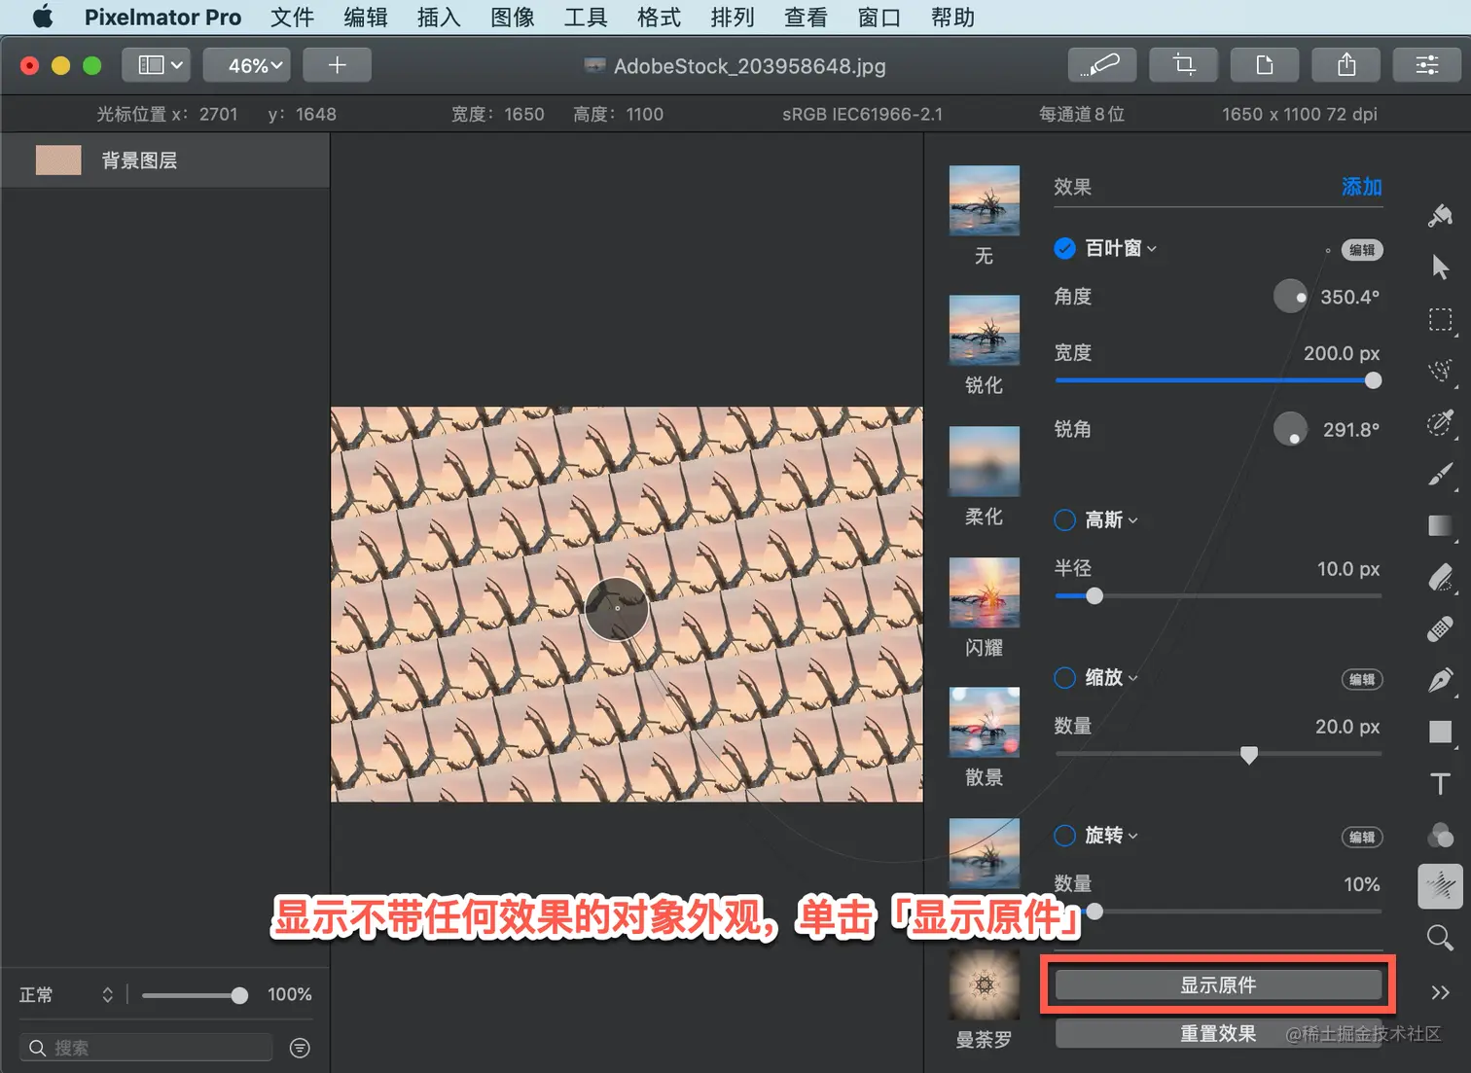Viewport: 1471px width, 1073px height.
Task: Open the Pixelmator Pro app menu
Action: (x=162, y=18)
